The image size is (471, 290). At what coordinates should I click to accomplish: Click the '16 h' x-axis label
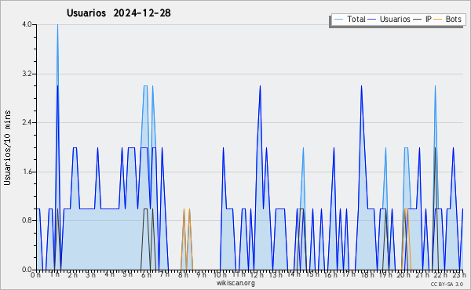click(x=330, y=274)
